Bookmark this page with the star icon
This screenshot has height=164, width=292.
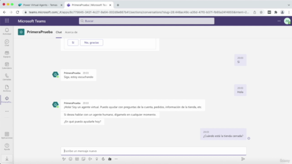261,12
